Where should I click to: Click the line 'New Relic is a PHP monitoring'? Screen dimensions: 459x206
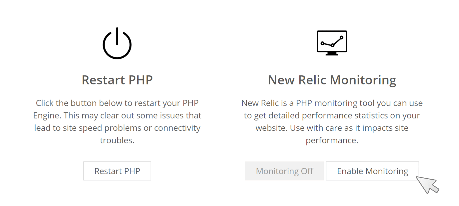pyautogui.click(x=332, y=103)
